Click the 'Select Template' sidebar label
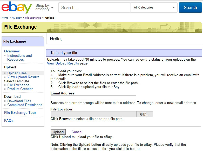This screenshot has height=153, width=203. (17, 81)
